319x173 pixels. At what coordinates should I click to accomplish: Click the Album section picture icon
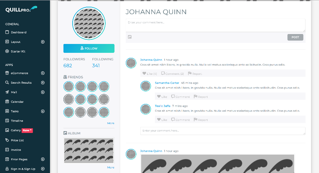(65, 133)
